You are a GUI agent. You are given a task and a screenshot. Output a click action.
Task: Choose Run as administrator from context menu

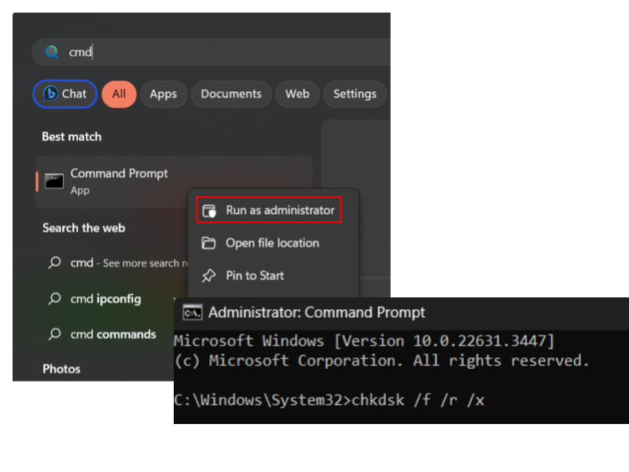tap(269, 210)
